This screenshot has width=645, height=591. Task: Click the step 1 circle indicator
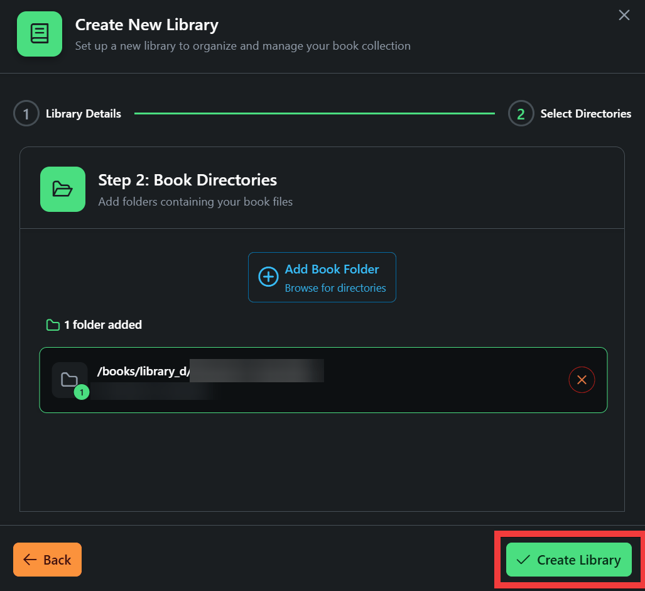point(26,114)
